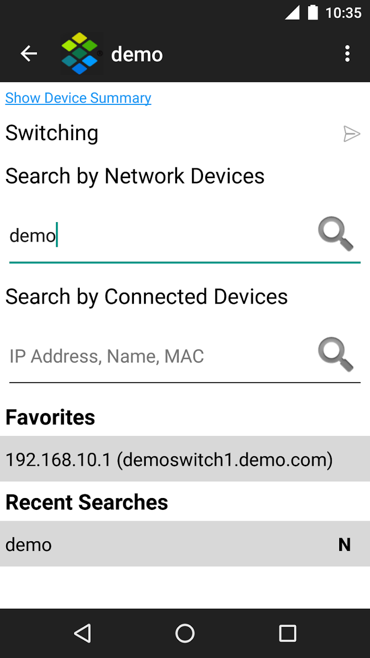Focus the Network Devices field containing demo

[x=161, y=236]
